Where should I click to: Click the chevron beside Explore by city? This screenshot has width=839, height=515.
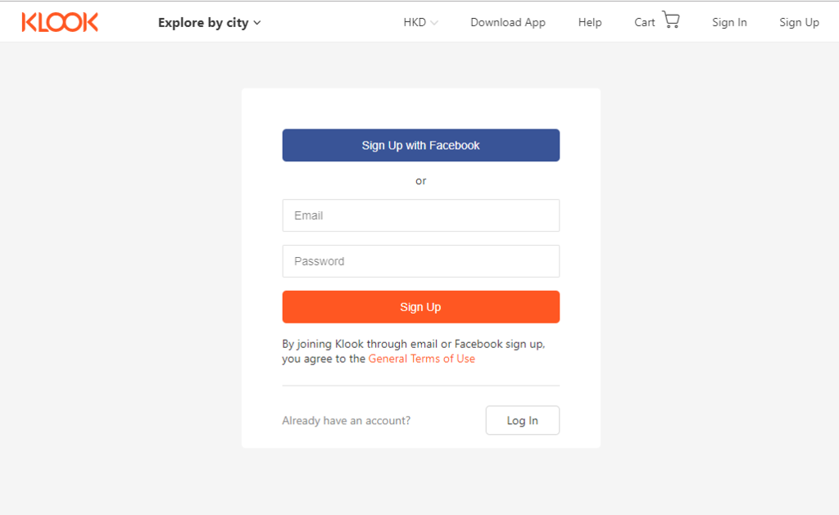point(257,23)
